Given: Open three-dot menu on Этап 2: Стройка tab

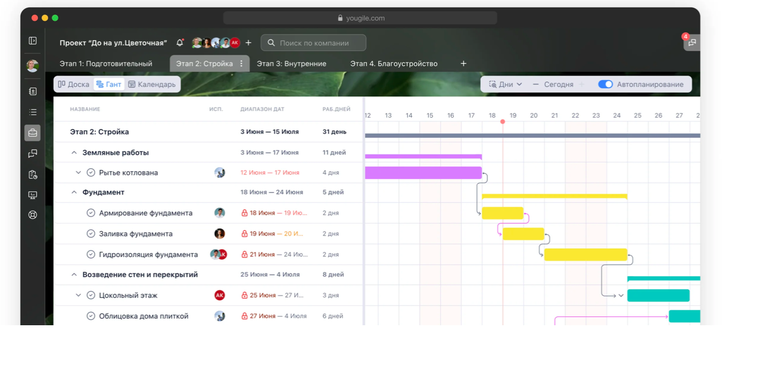Looking at the screenshot, I should click(x=241, y=64).
